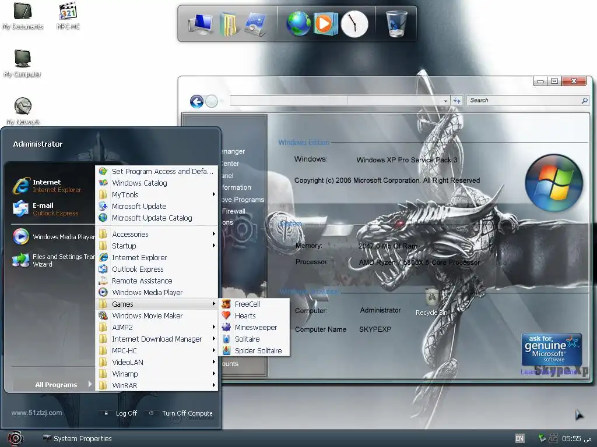Click Log Off button

(121, 413)
